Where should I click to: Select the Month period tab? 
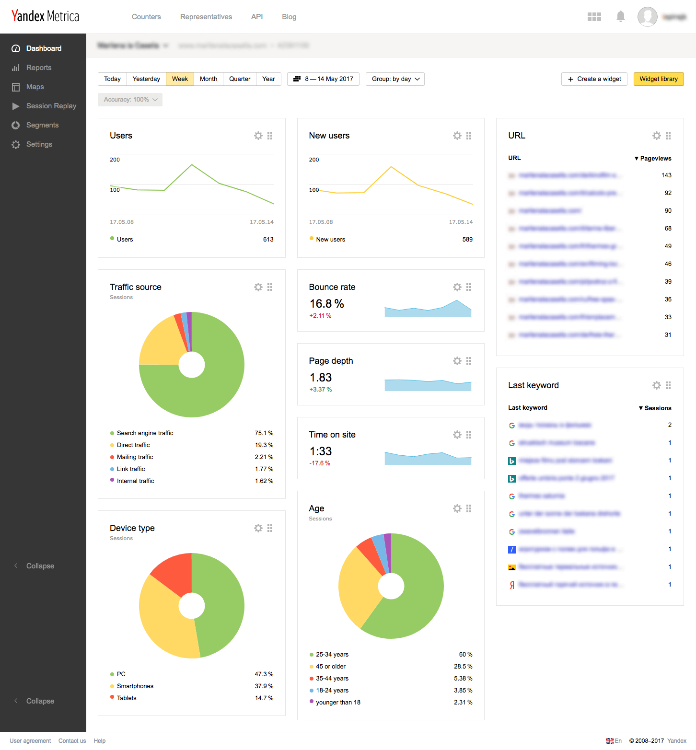coord(209,79)
